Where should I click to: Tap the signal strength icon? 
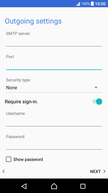[78, 4]
